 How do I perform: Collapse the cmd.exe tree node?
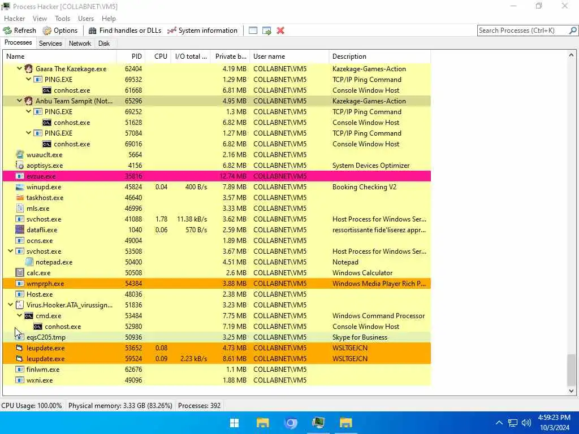19,315
